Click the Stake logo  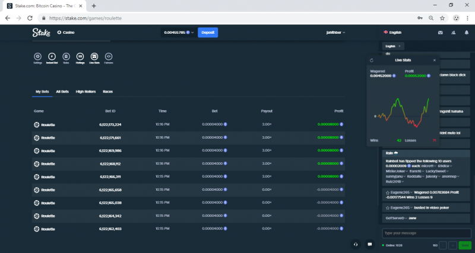pos(41,33)
